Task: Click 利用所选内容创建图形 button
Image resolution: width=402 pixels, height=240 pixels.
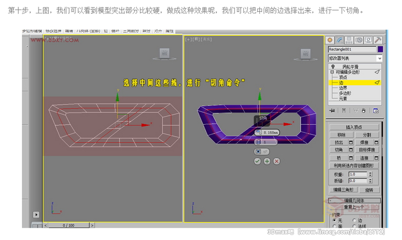Action: click(354, 166)
